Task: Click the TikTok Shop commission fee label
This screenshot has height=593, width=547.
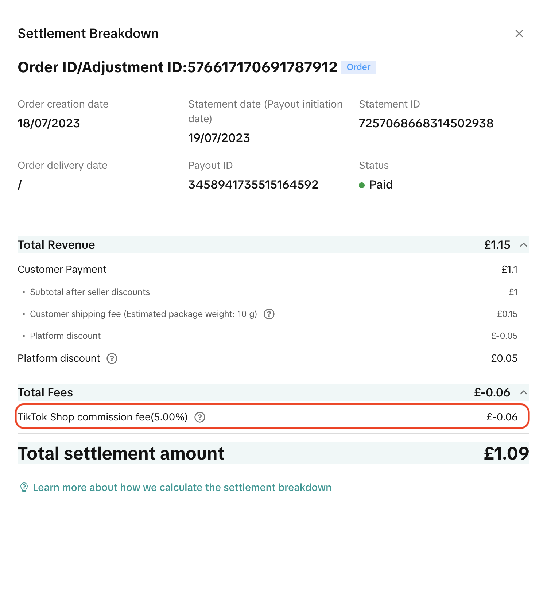Action: click(102, 417)
